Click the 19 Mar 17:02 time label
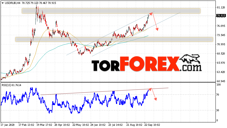Image resolution: width=227 pixels, height=128 pixels. (x=44, y=125)
